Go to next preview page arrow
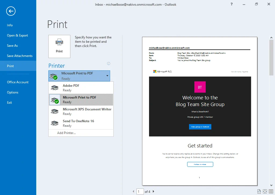 coord(154,192)
